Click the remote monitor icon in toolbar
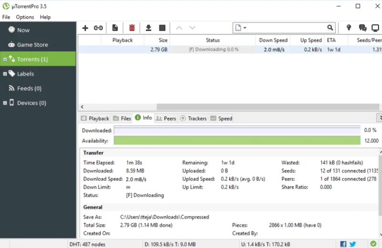The image size is (382, 248). [x=375, y=28]
